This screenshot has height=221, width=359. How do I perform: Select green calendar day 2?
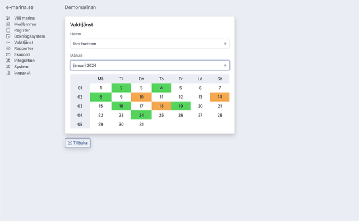pos(121,88)
